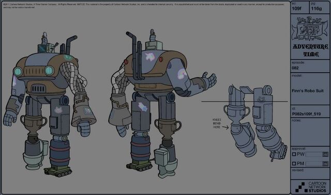
Task: Select the id text P082s109f_519
Action: click(306, 114)
